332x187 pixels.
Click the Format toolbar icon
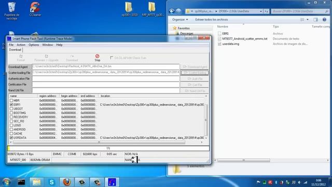pos(21,58)
